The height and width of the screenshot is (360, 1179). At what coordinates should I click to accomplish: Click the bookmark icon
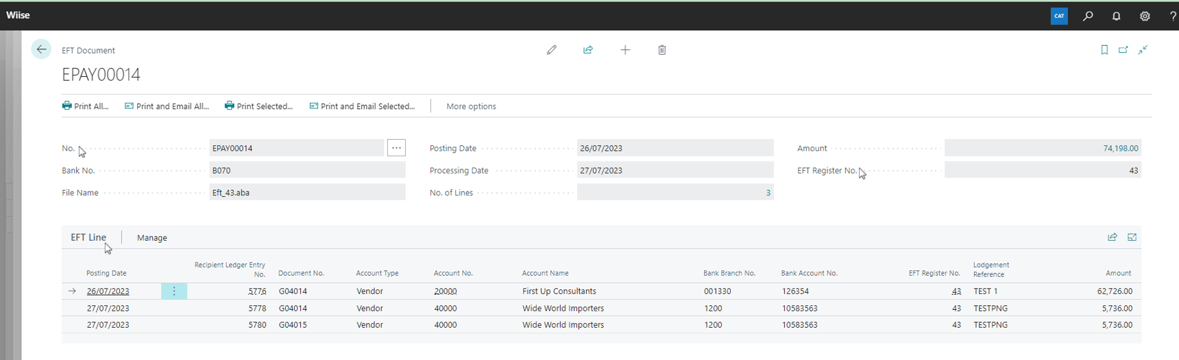click(1104, 50)
